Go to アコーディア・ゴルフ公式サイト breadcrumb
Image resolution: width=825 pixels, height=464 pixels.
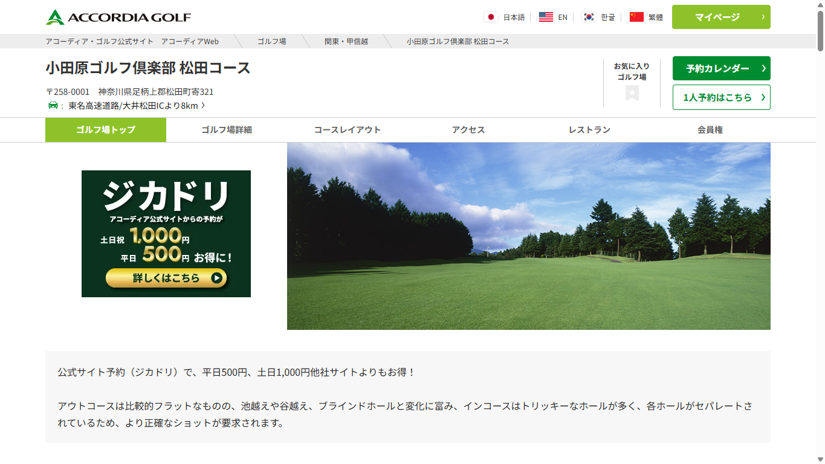100,41
